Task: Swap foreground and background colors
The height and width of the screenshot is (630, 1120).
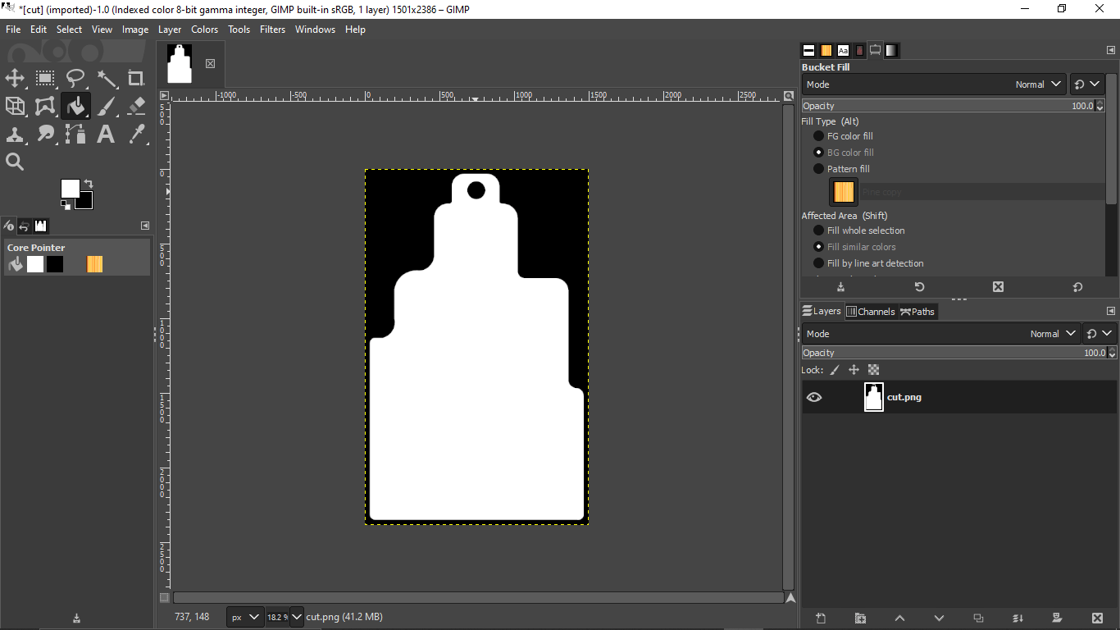Action: [88, 184]
